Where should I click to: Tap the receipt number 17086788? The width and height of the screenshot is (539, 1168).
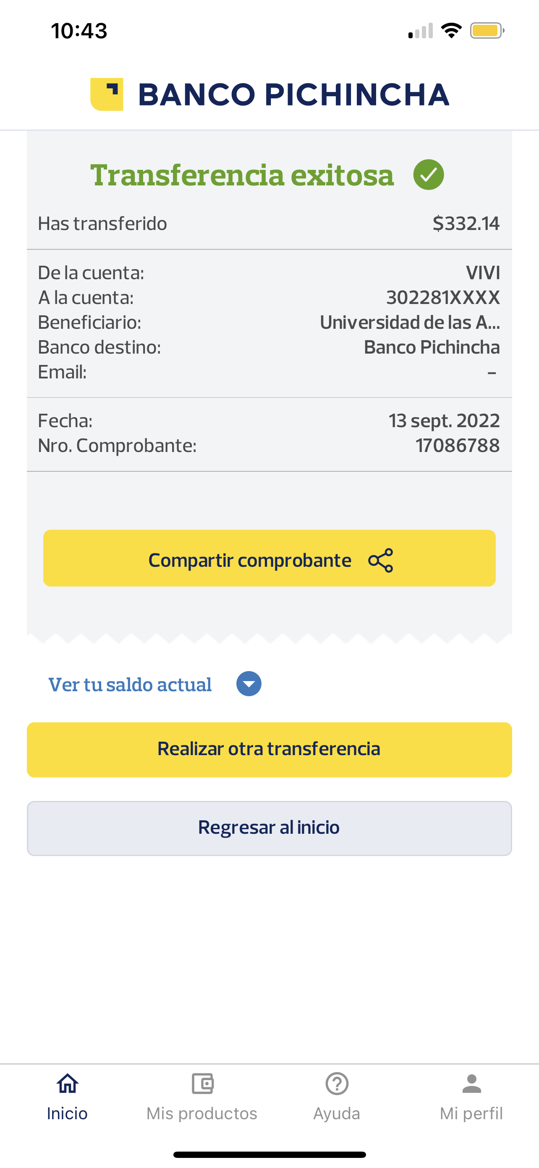458,446
